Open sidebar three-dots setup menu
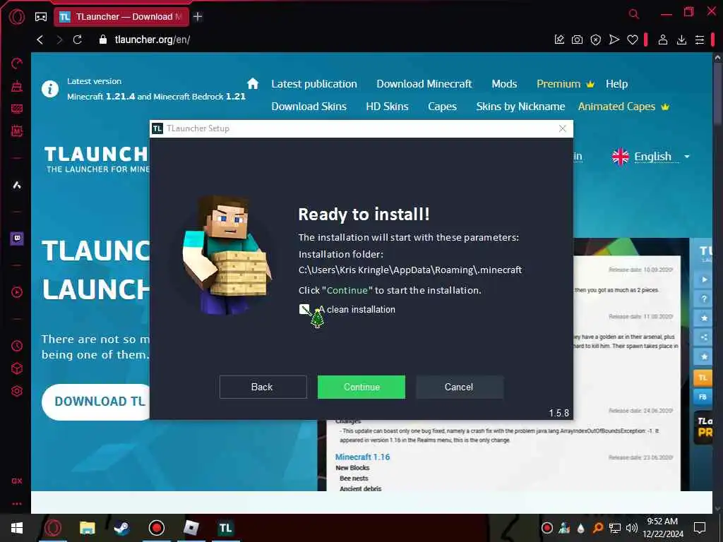The width and height of the screenshot is (723, 542). 17,504
